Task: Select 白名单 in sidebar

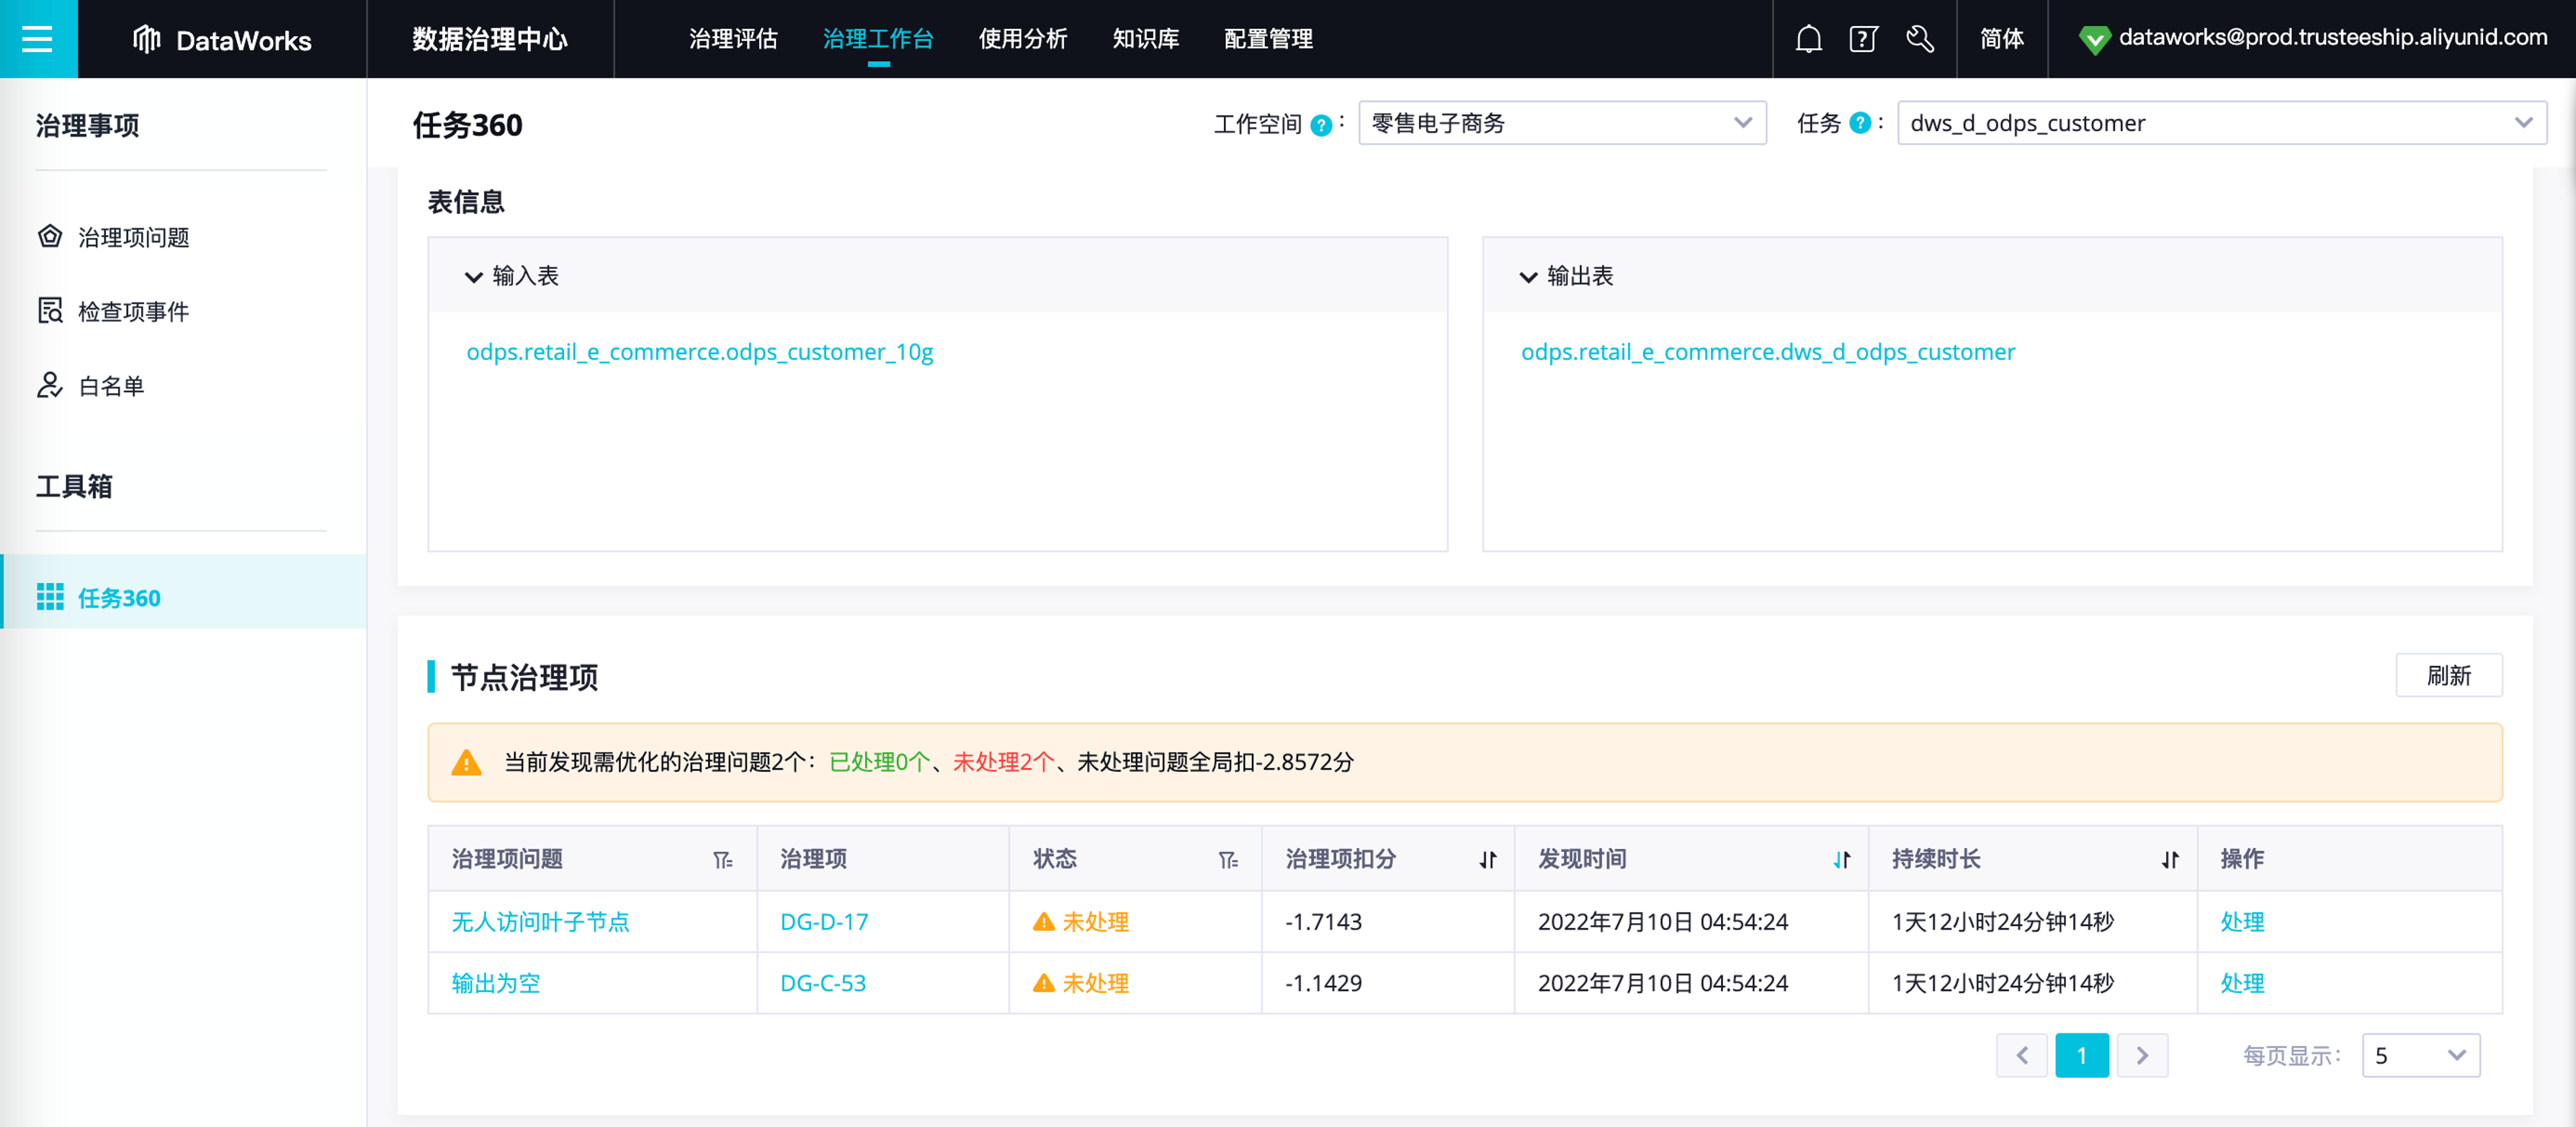Action: pyautogui.click(x=111, y=385)
